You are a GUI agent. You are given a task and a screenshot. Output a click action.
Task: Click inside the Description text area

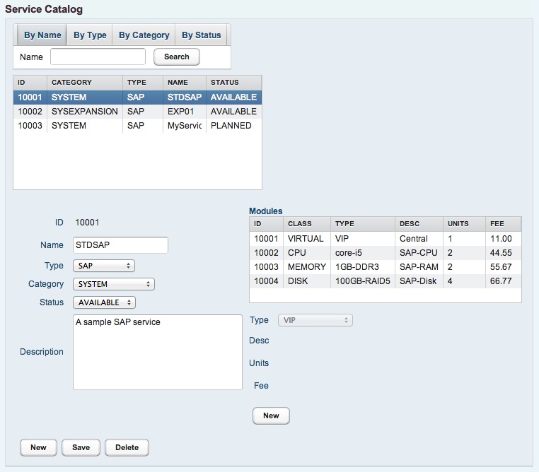click(157, 352)
